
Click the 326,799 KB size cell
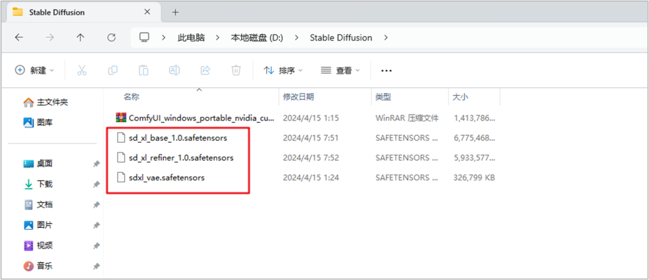pyautogui.click(x=474, y=177)
